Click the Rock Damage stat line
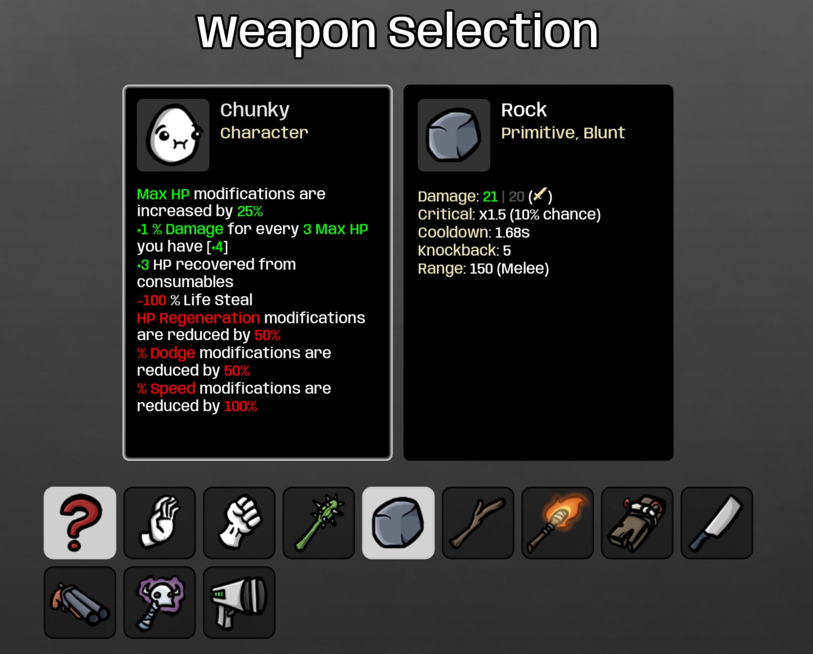This screenshot has height=654, width=813. click(485, 196)
